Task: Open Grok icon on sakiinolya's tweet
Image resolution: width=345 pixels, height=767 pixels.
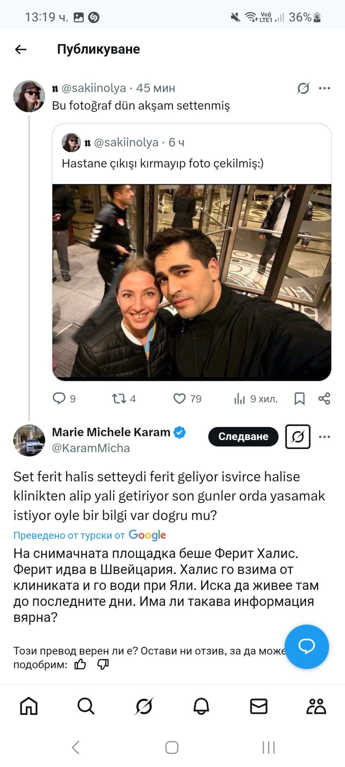Action: (303, 88)
